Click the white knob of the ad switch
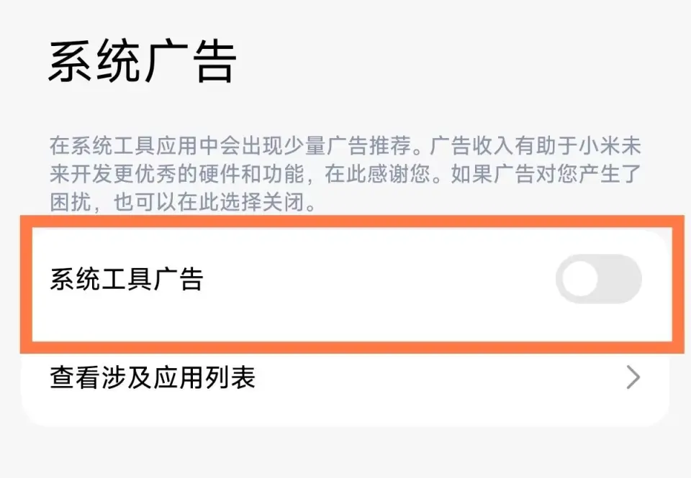 tap(580, 279)
